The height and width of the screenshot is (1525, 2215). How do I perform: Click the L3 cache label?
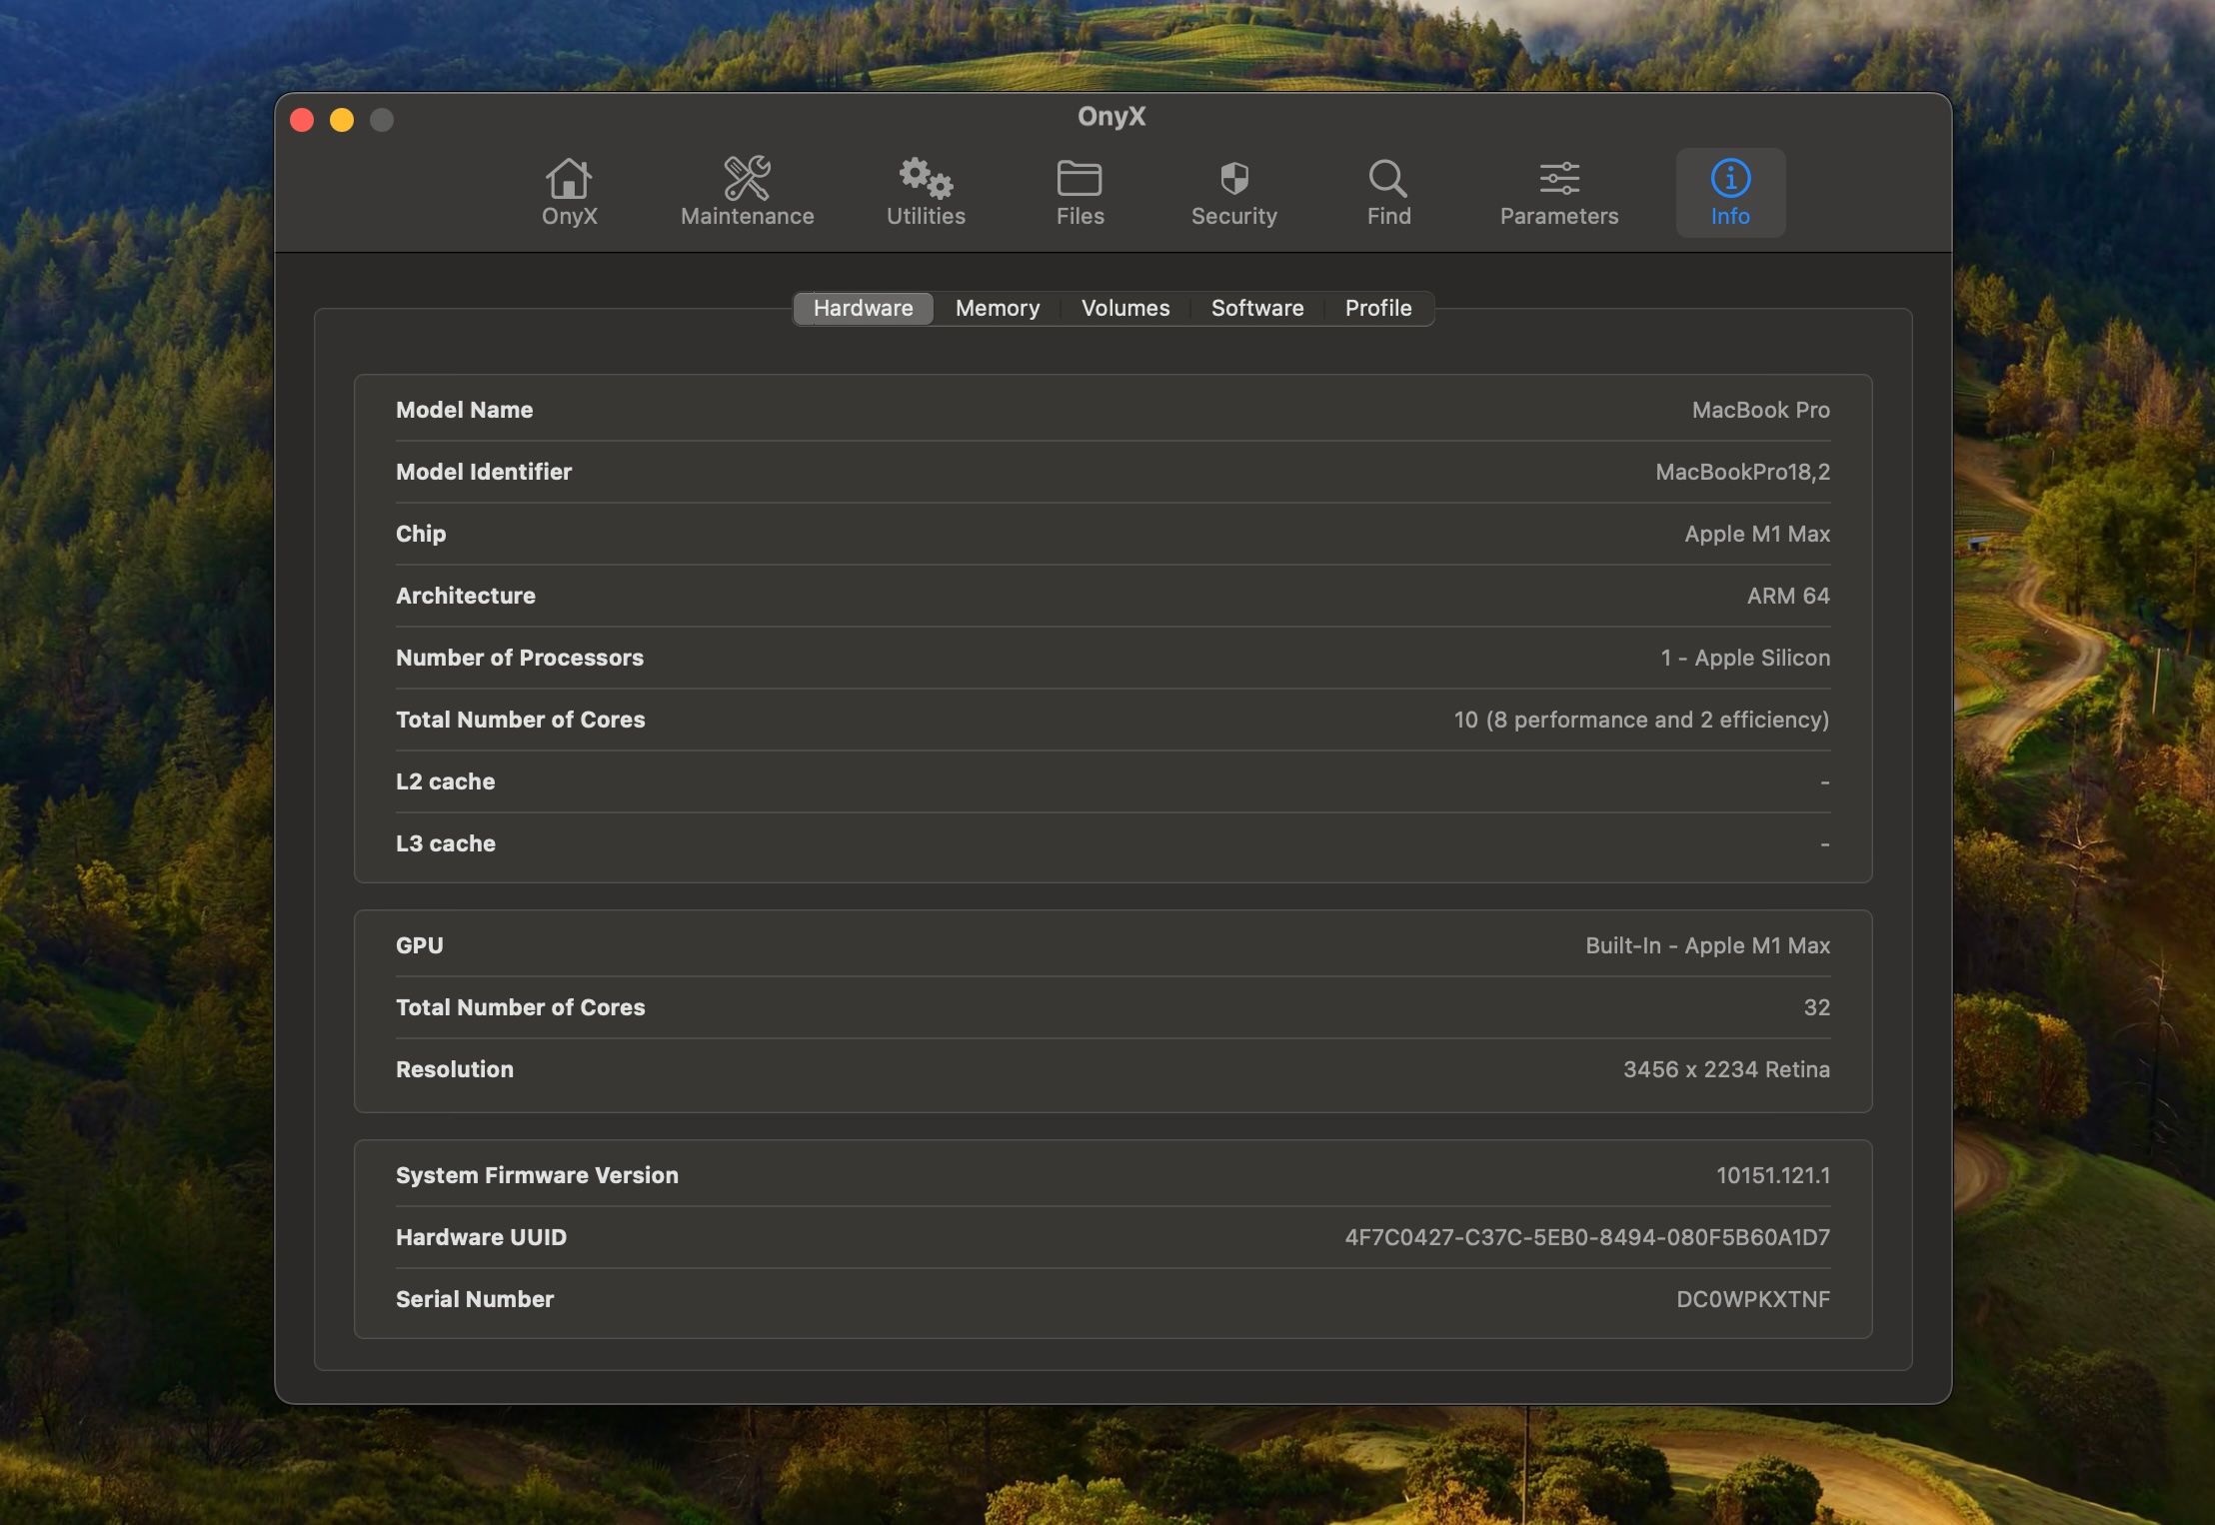pos(445,843)
